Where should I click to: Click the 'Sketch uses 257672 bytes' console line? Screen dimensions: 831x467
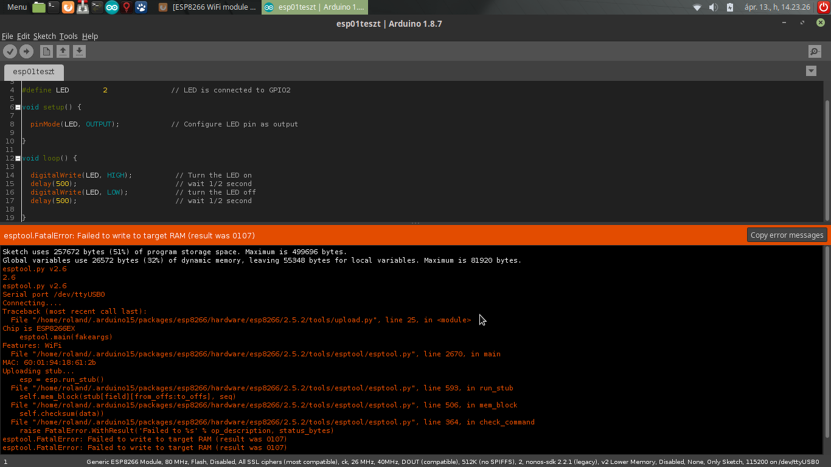175,252
